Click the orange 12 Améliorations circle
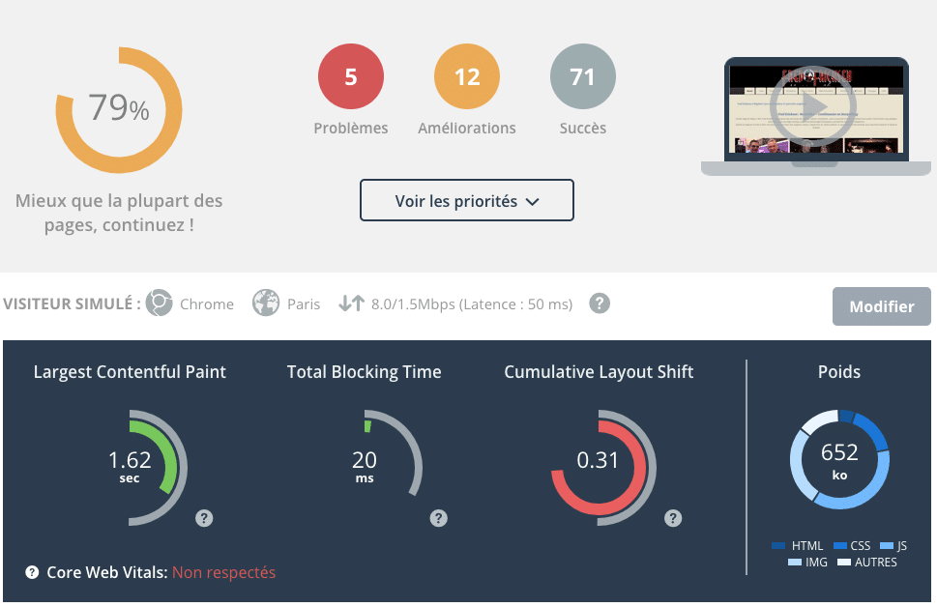The image size is (937, 607). pos(467,77)
